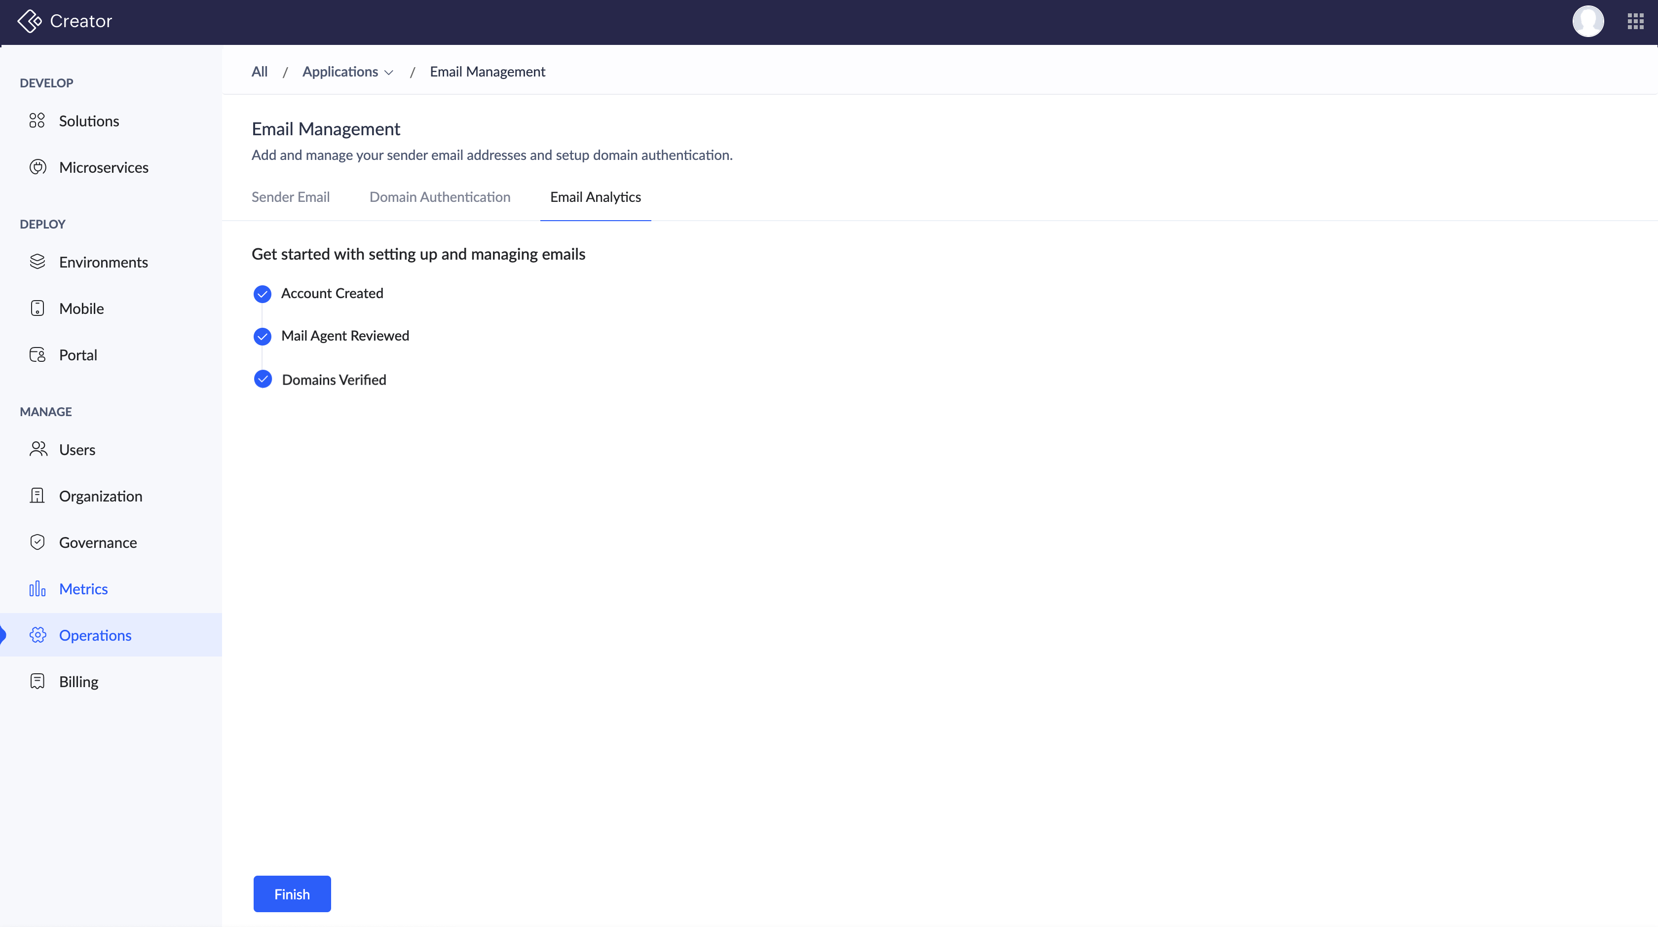
Task: Switch to the Sender Email tab
Action: [x=290, y=197]
